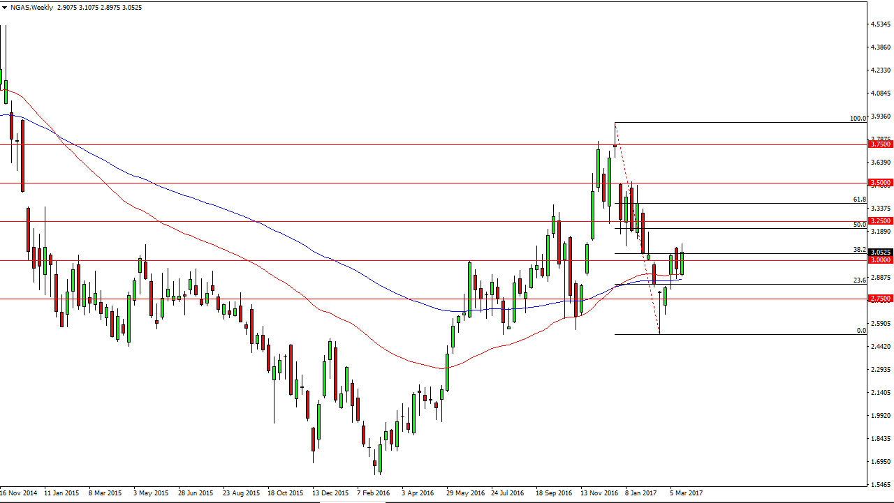894x503 pixels.
Task: Click the red 3.0000 price level label
Action: 880,260
